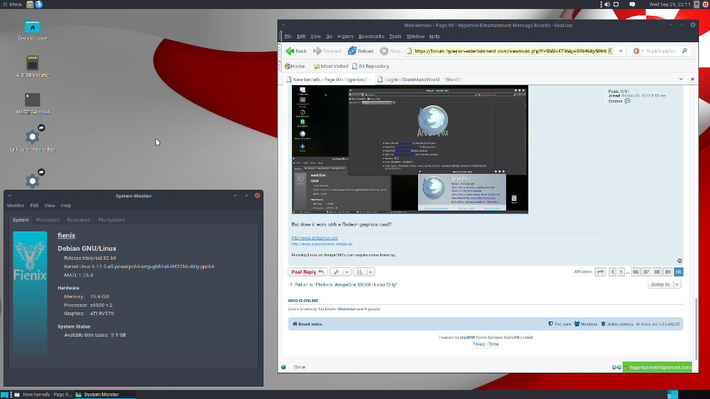Open the Menu button in the top panel
Screen dimensions: 710x399
click(12, 4)
